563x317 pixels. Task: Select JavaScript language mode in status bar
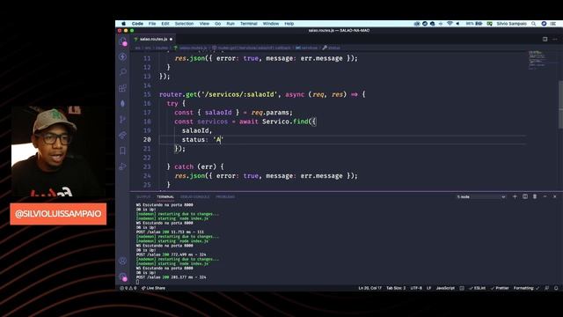pyautogui.click(x=445, y=288)
